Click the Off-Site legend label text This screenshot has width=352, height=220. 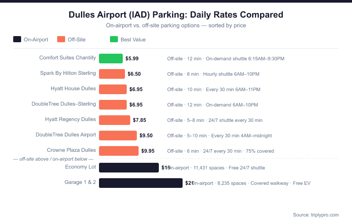pyautogui.click(x=77, y=40)
